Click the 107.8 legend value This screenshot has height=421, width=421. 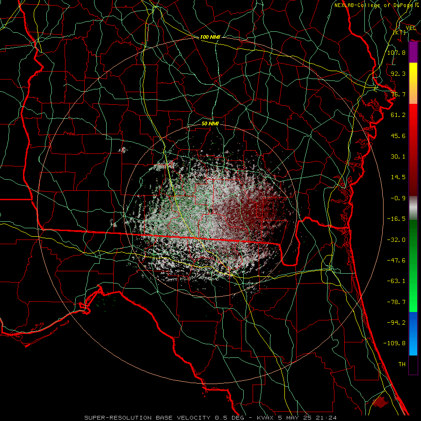[396, 52]
